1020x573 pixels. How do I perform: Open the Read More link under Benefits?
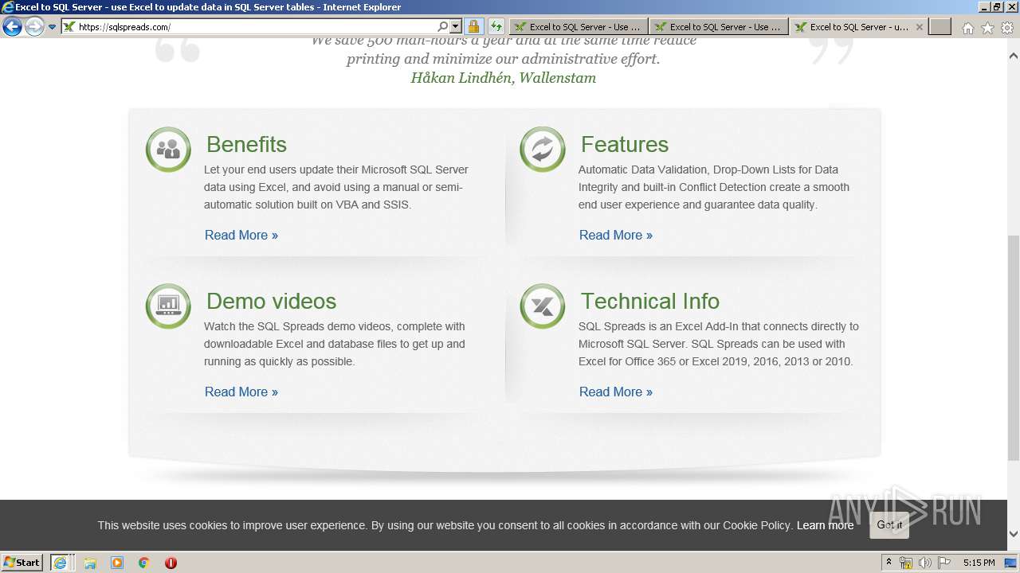pos(241,235)
